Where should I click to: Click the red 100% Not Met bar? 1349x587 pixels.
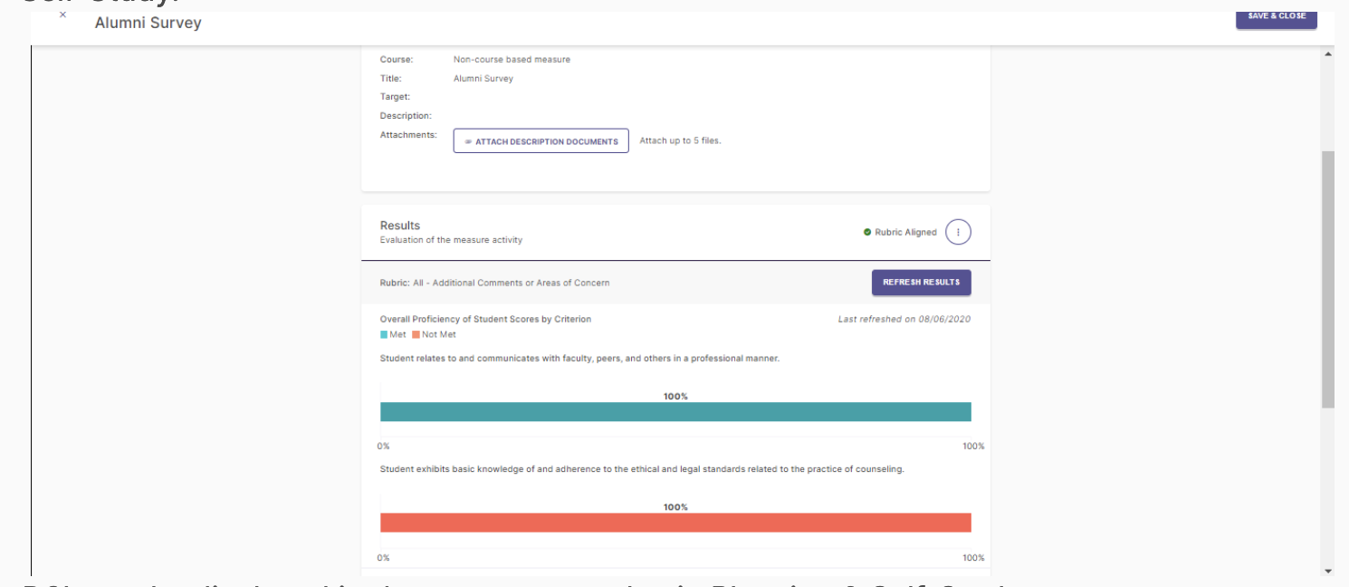click(x=675, y=523)
